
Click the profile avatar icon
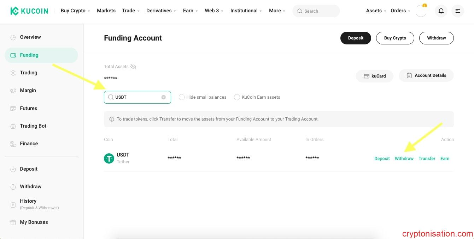coord(421,11)
